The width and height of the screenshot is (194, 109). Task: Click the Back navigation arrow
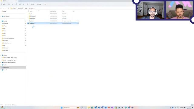click(1, 8)
